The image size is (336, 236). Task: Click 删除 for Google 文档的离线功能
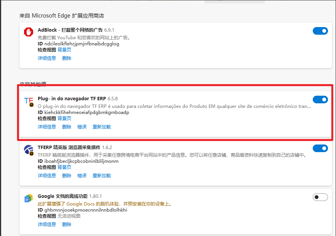(67, 224)
